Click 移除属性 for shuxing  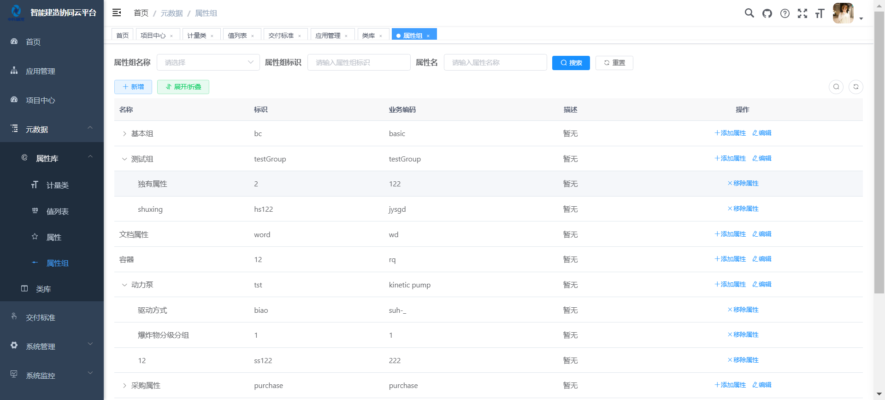tap(743, 209)
